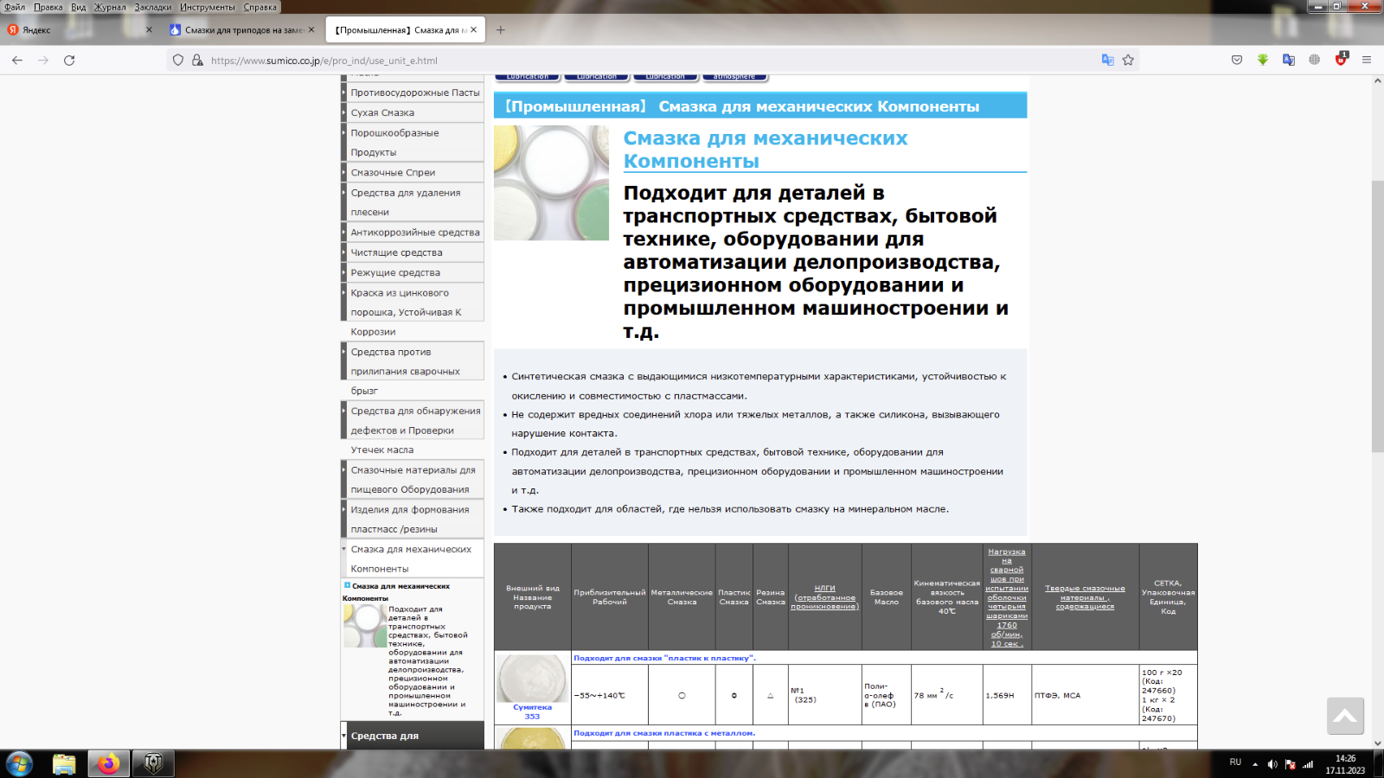Screen dimensions: 1384x778
Task: Open the shield tracking protection icon
Action: coord(178,61)
